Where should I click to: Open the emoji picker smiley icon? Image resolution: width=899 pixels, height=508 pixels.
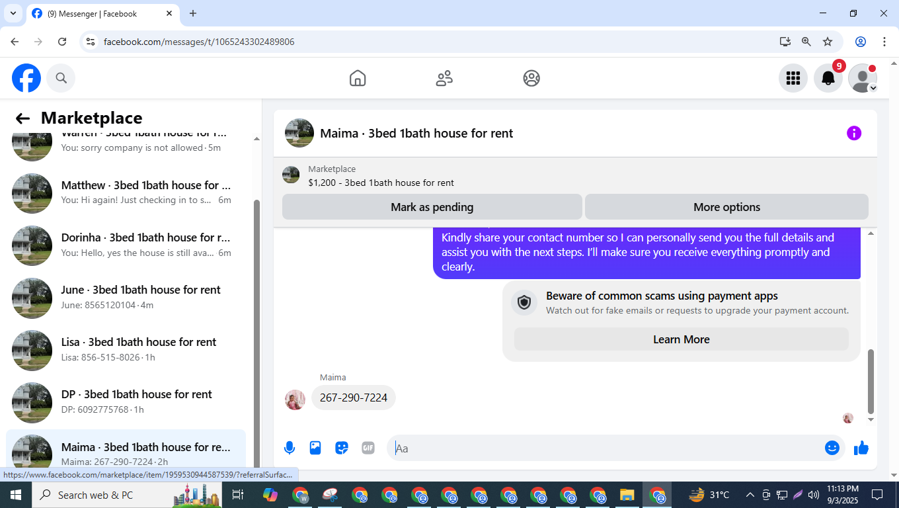tap(832, 448)
